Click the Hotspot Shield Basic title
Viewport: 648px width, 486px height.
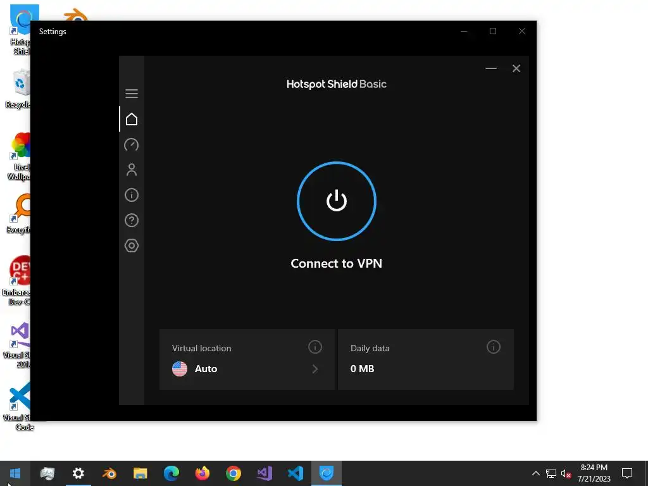coord(337,84)
